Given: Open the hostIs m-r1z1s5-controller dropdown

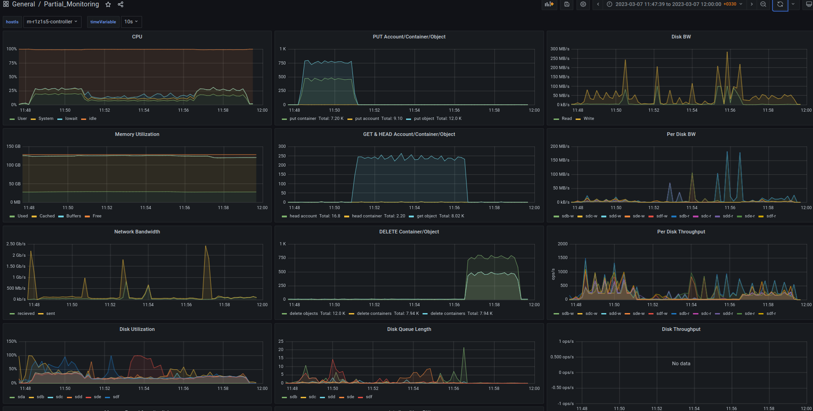Looking at the screenshot, I should pyautogui.click(x=52, y=22).
